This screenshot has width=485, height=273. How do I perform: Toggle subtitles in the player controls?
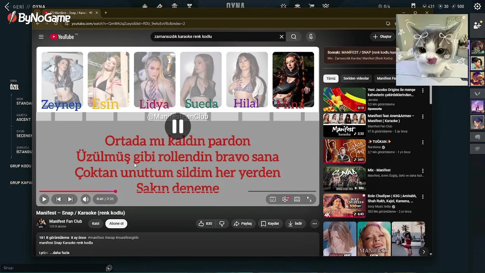tap(273, 199)
